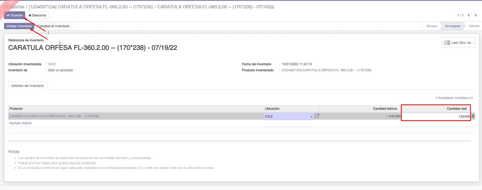The width and height of the screenshot is (482, 190).
Task: Sort by Cantidad teórica column header
Action: coord(385,109)
